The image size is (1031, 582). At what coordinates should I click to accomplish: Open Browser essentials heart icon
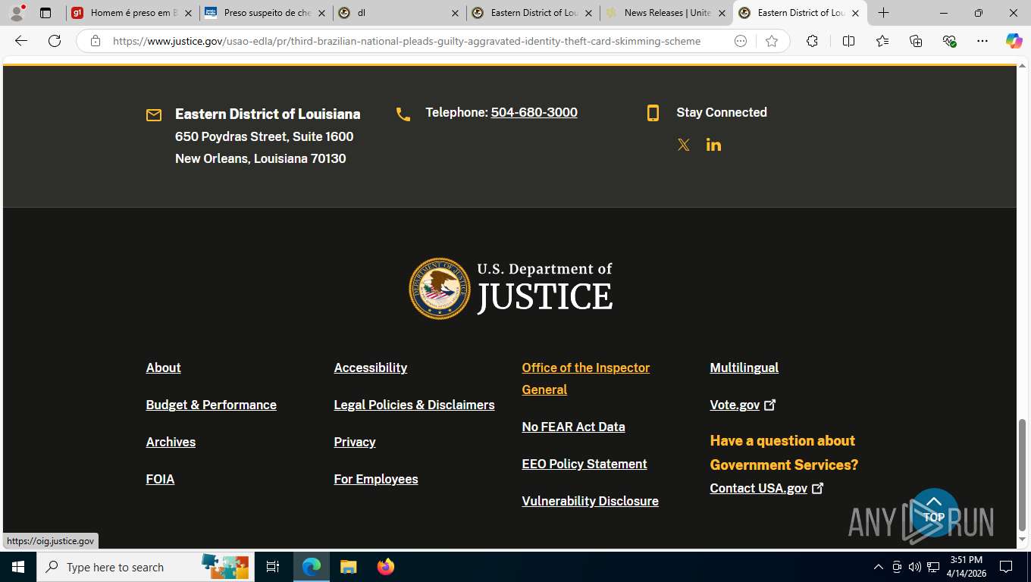pyautogui.click(x=949, y=41)
